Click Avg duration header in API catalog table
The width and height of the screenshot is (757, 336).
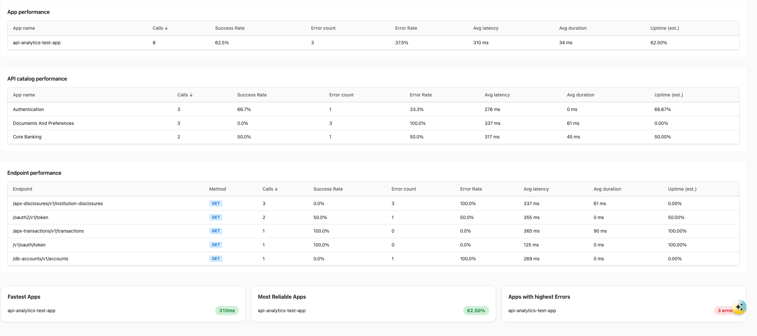point(580,95)
